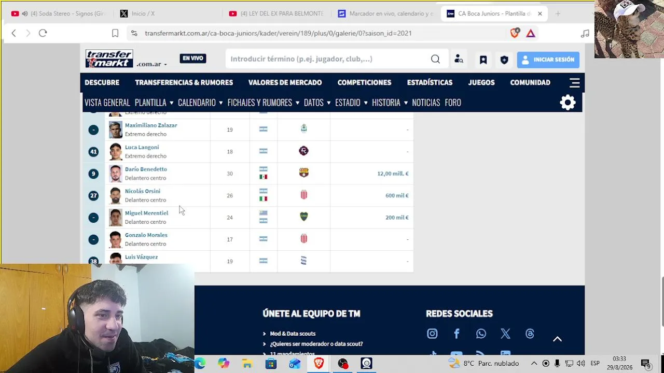Click the Brave Shields lion icon

pyautogui.click(x=515, y=33)
